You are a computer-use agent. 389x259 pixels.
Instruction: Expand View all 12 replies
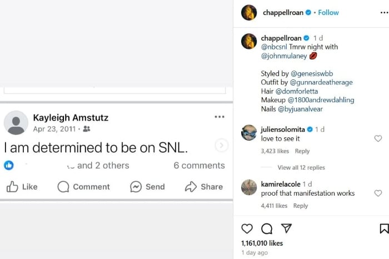pos(301,167)
